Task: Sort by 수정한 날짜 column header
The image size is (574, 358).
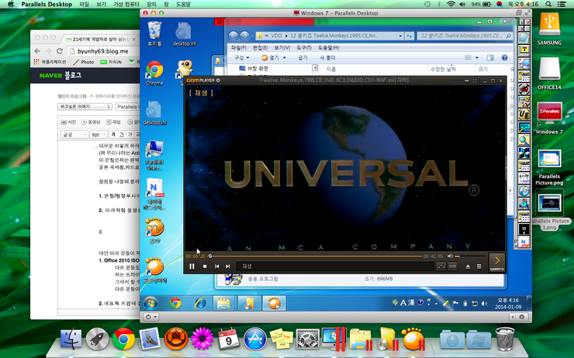Action: pyautogui.click(x=443, y=69)
